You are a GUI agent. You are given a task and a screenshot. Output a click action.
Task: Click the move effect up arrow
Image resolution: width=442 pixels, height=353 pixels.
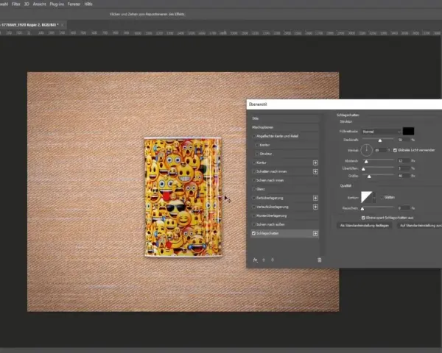(264, 260)
